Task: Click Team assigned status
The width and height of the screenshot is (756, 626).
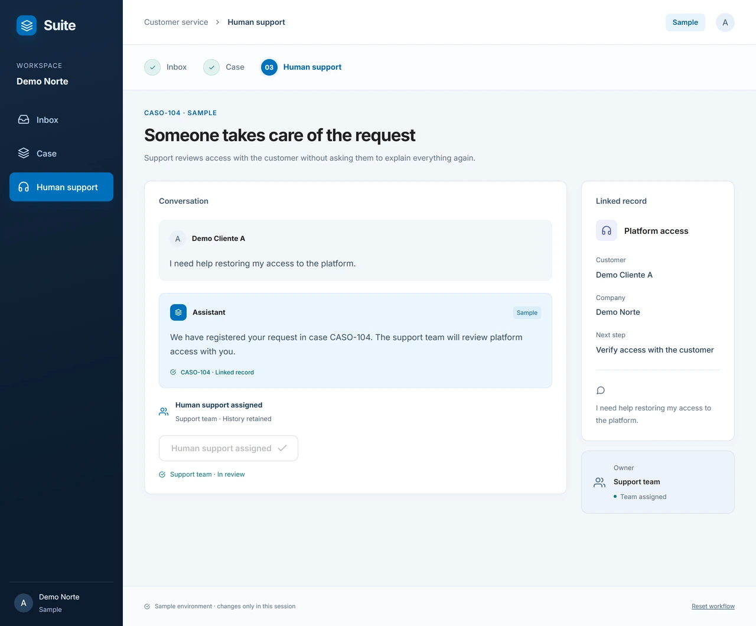Action: click(643, 497)
